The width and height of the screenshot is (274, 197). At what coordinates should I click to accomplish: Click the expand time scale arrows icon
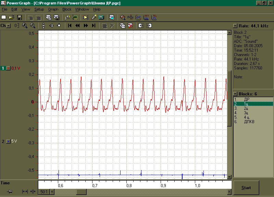click(25, 192)
